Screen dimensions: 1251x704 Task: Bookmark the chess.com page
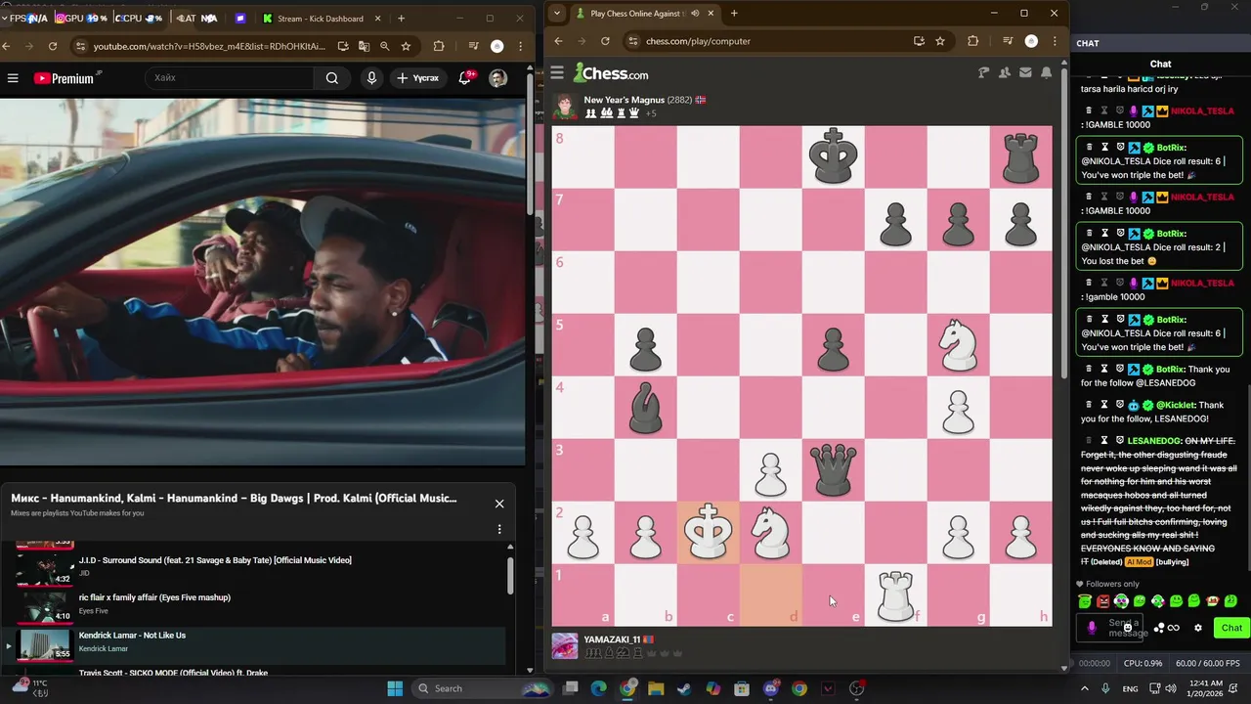click(x=940, y=41)
